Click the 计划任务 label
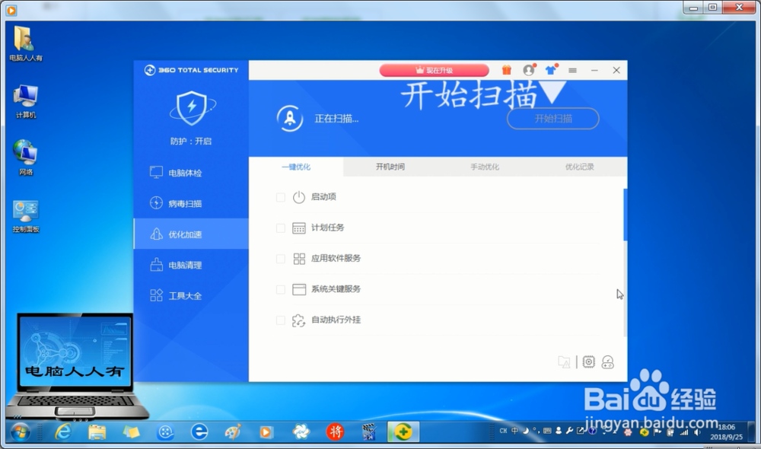This screenshot has height=449, width=761. [x=327, y=228]
